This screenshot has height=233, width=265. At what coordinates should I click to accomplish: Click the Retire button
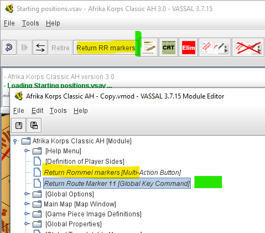click(x=60, y=48)
